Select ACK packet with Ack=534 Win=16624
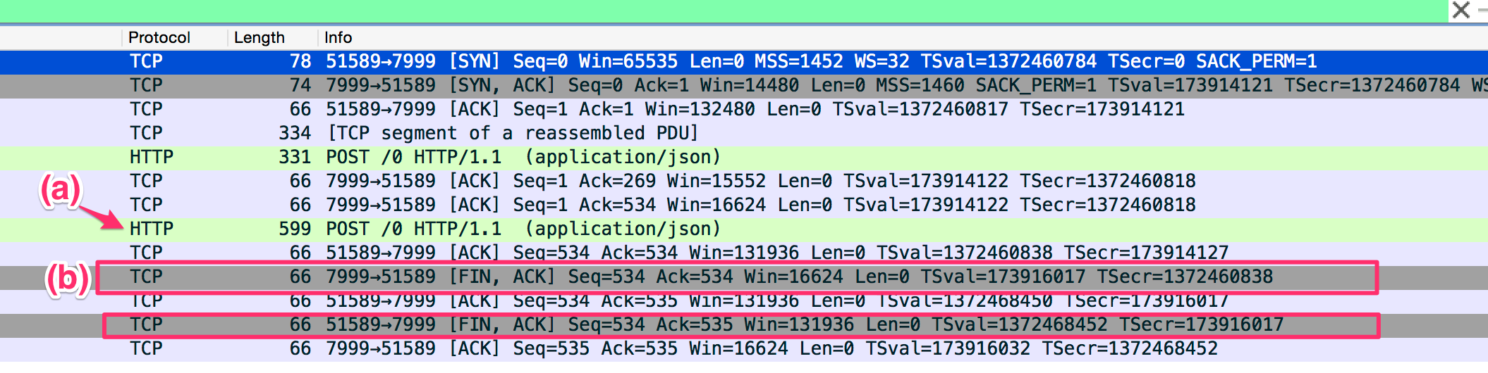Viewport: 1488px width, 373px height. (744, 206)
